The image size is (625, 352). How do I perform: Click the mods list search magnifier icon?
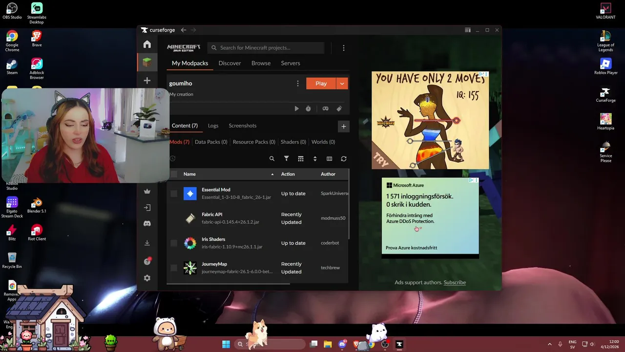272,158
